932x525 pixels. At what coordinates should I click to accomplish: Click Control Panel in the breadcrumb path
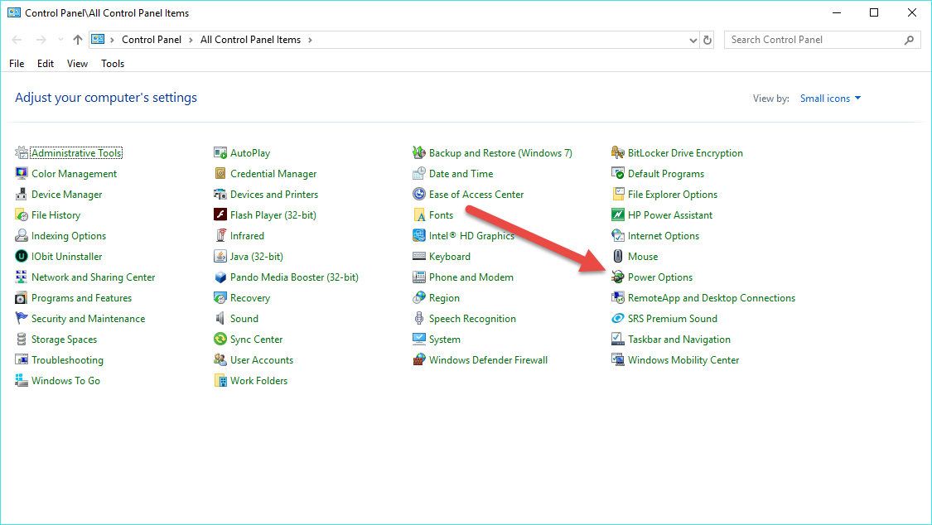[152, 40]
